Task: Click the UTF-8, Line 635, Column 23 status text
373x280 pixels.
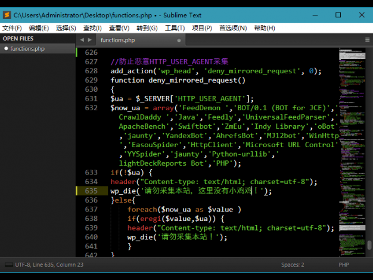Action: point(49,265)
